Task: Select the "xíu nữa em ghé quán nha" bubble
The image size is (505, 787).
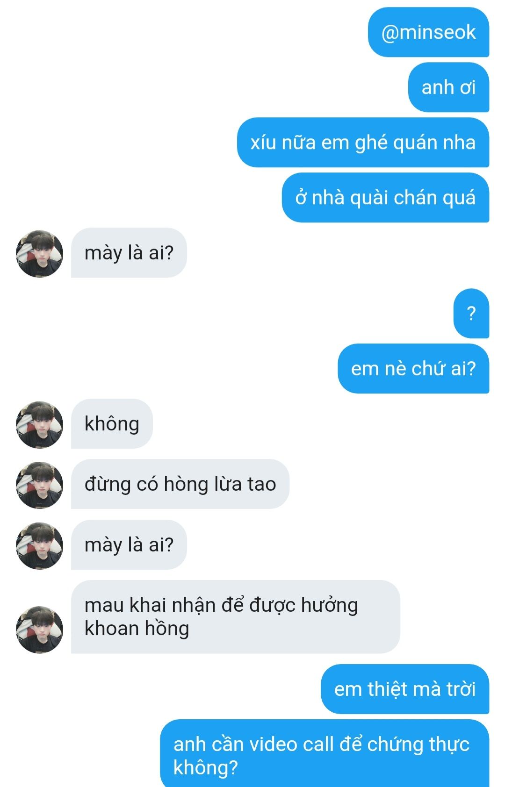Action: coord(363,143)
